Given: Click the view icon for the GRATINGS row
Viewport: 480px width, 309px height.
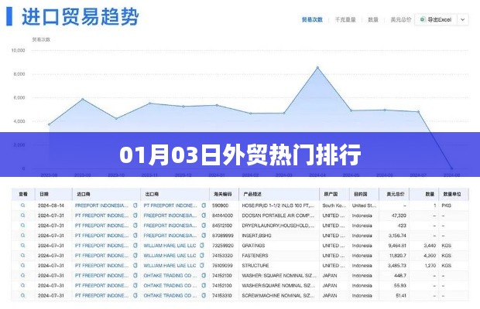Looking at the screenshot, I should 23,245.
